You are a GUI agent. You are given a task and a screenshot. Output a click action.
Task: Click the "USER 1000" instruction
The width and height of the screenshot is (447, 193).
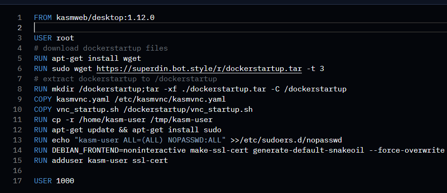54,180
